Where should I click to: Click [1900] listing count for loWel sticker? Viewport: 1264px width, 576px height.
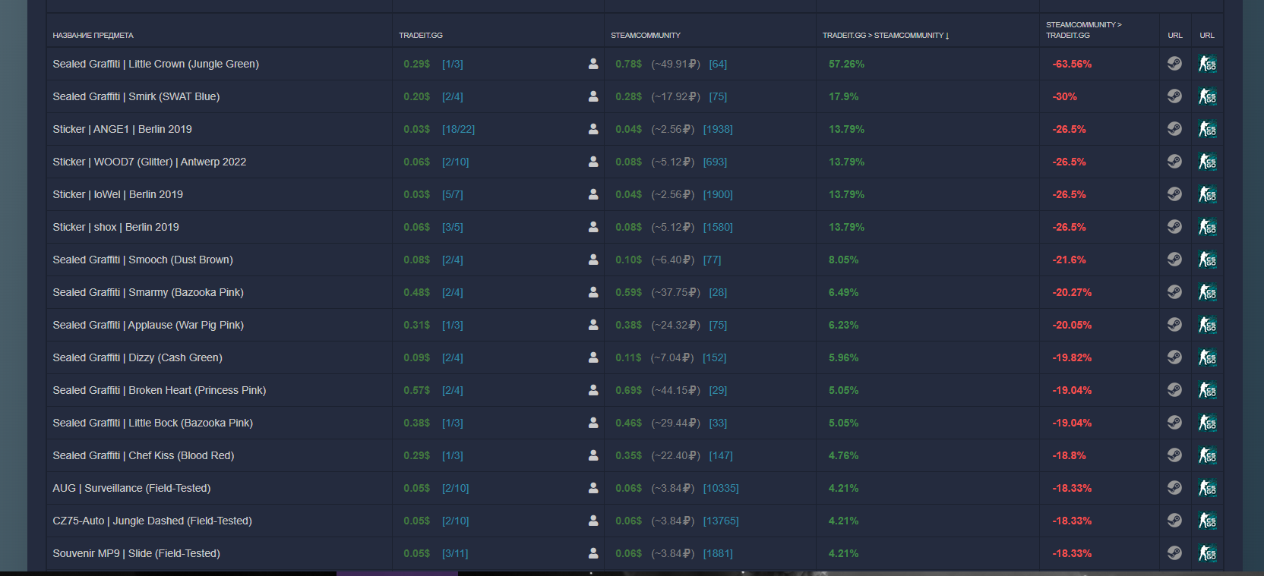[x=718, y=194]
